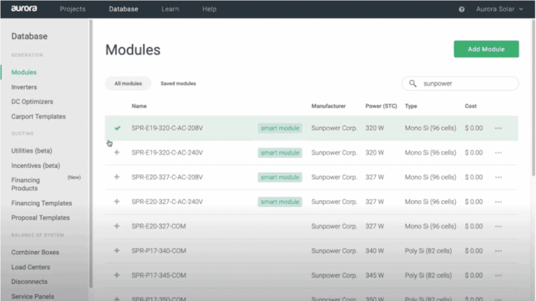Open more options for SPR-E20-327-C-AC-208V
The width and height of the screenshot is (536, 301).
click(x=498, y=177)
